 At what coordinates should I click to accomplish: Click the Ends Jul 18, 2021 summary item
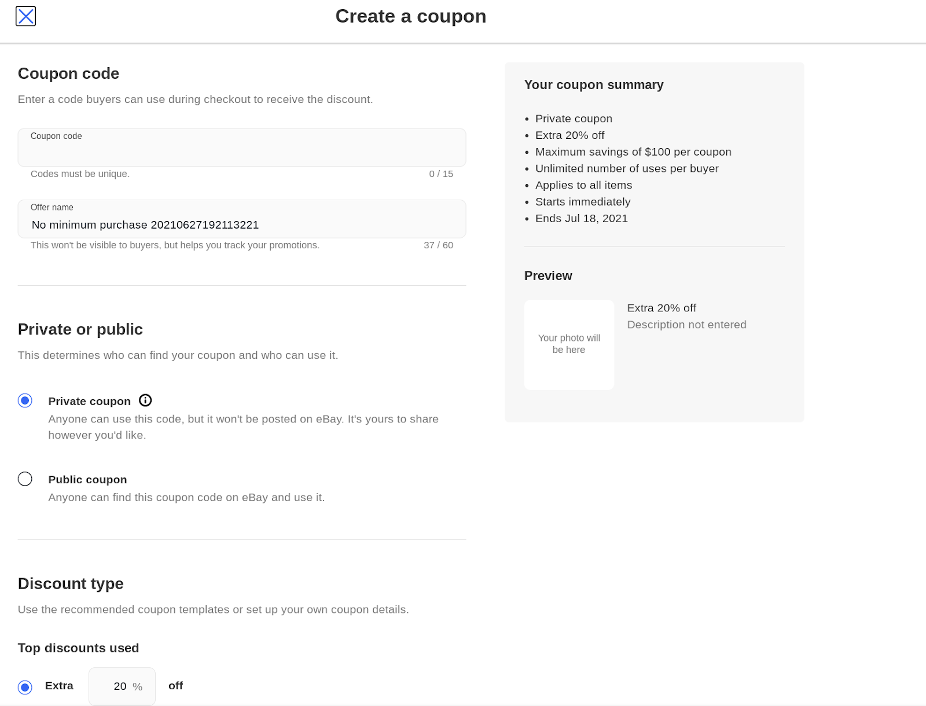coord(581,218)
